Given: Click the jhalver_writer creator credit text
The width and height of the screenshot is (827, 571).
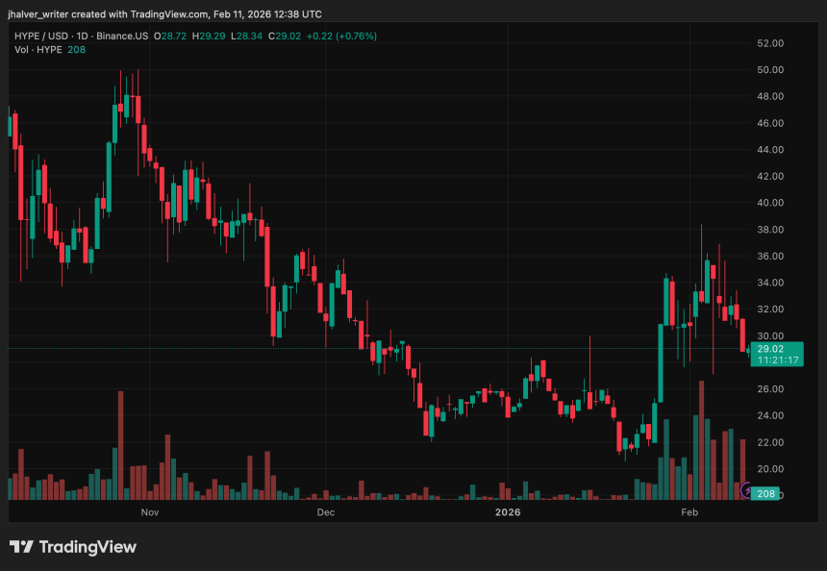Looking at the screenshot, I should pyautogui.click(x=37, y=13).
